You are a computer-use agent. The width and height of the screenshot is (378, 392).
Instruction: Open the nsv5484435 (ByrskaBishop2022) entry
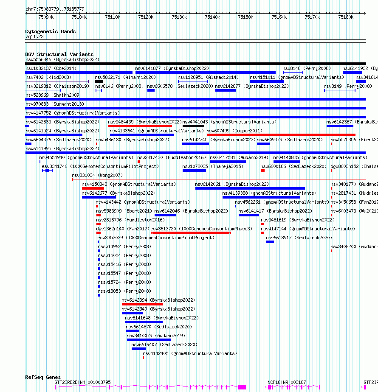(x=145, y=122)
